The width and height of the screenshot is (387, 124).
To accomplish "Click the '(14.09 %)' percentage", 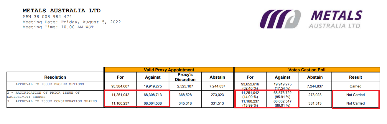I will 250,97.
